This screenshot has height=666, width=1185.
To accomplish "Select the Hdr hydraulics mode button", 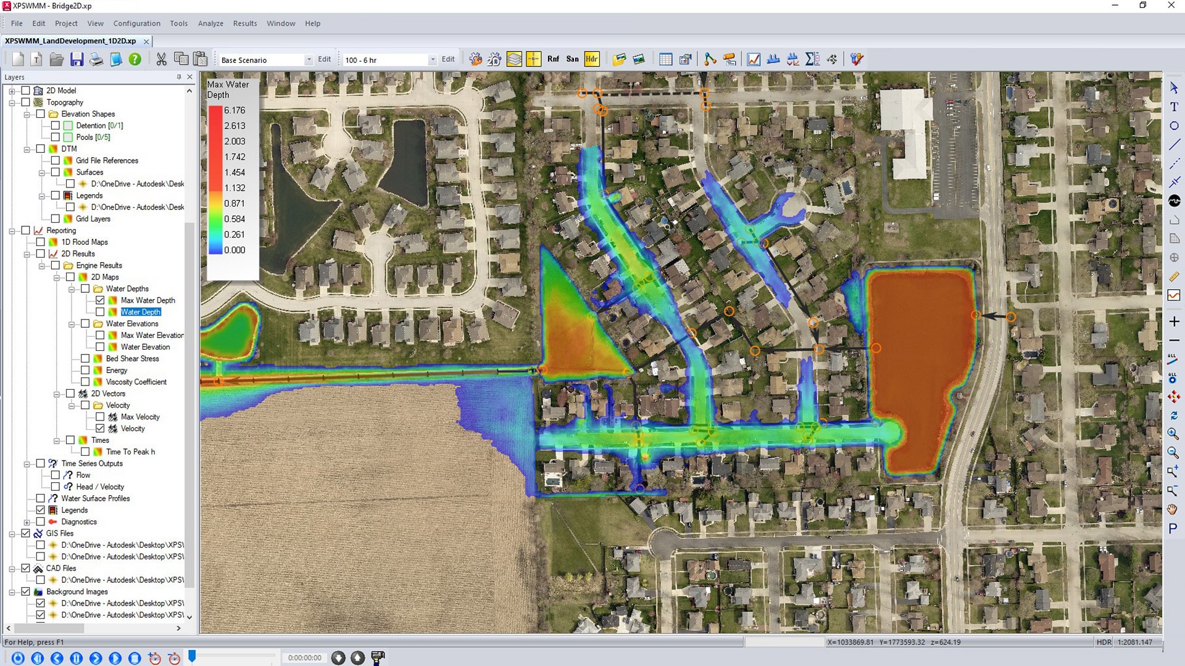I will pos(591,59).
